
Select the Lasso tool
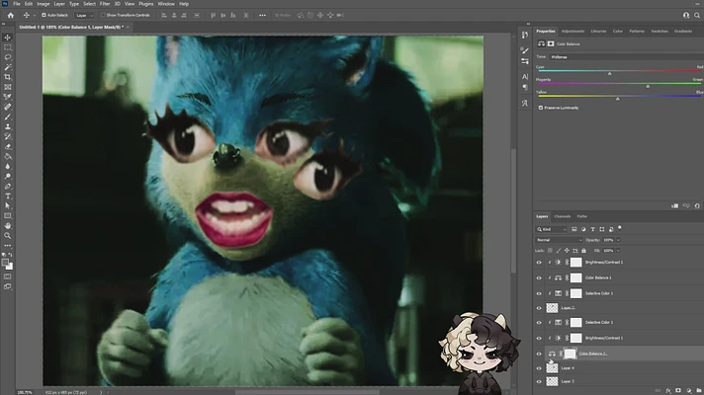[x=8, y=57]
